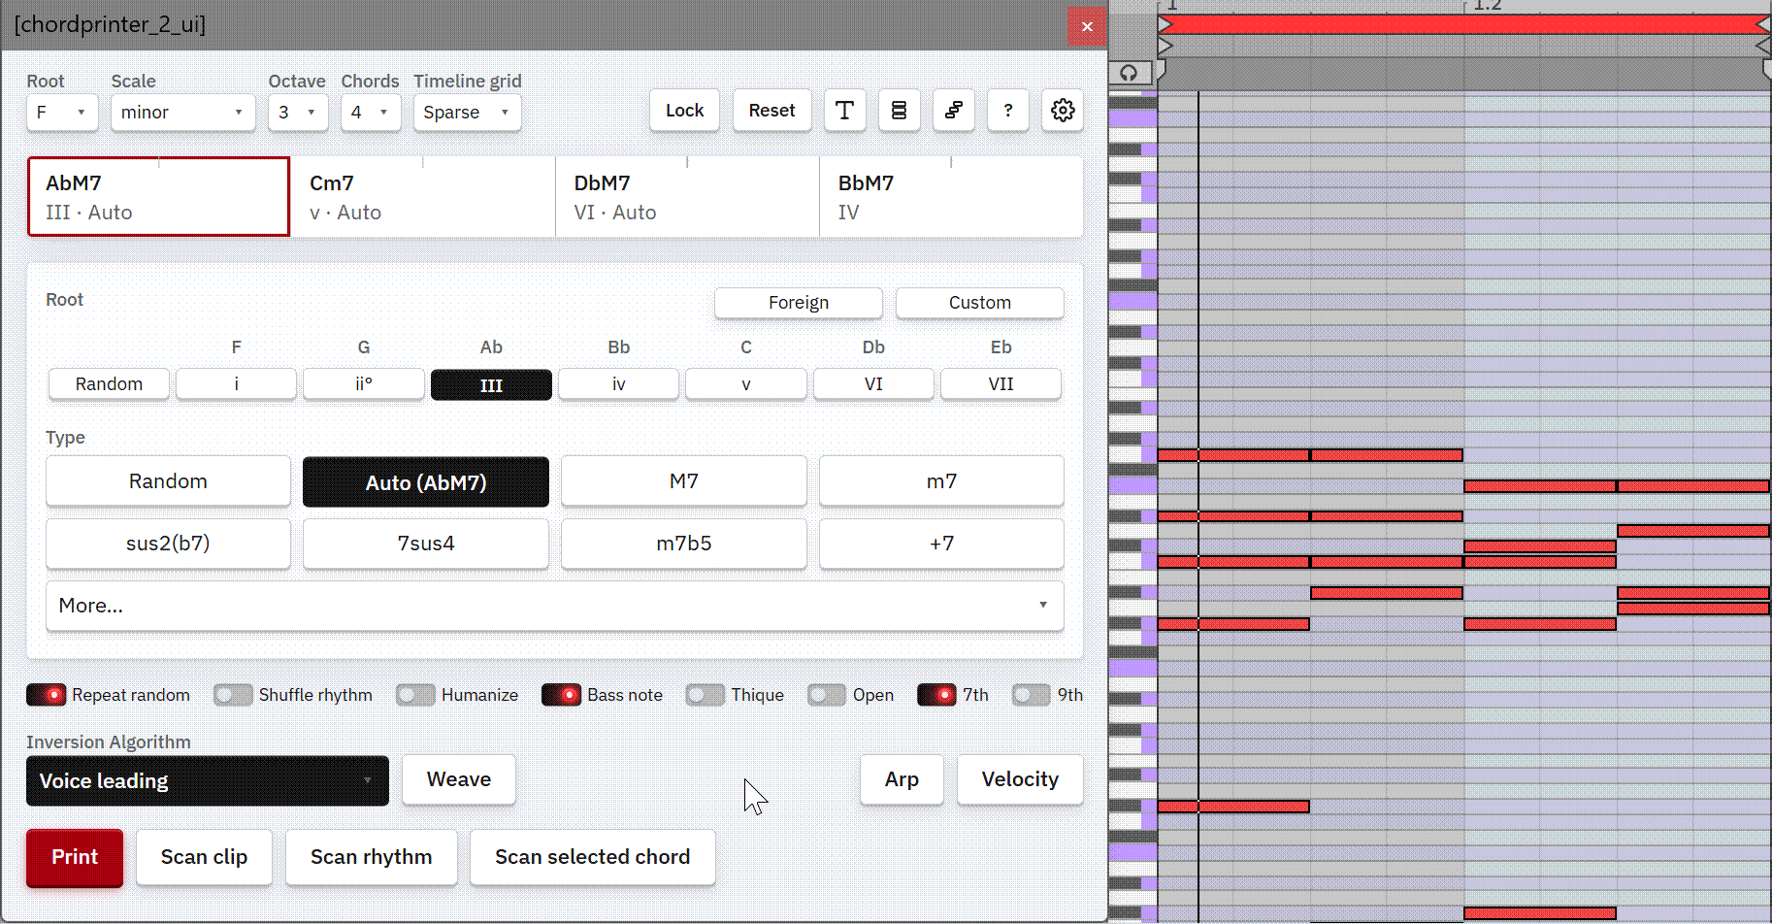Choose Random root degree
1772x924 pixels.
point(109,384)
